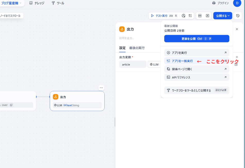
Task: Open the 公開する dropdown chevron
Action: [x=228, y=16]
